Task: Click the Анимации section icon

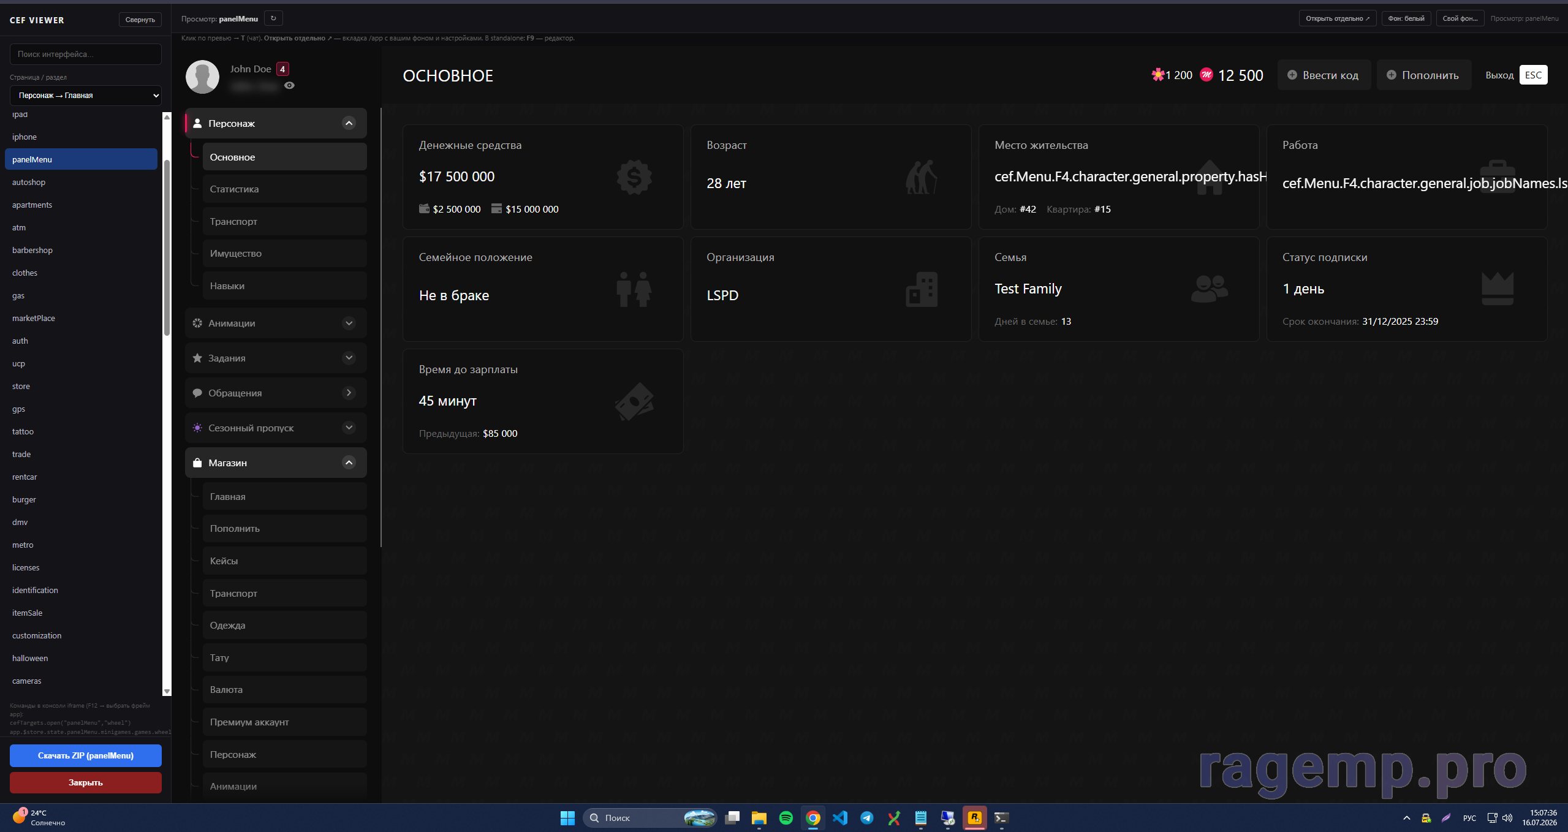Action: click(197, 323)
